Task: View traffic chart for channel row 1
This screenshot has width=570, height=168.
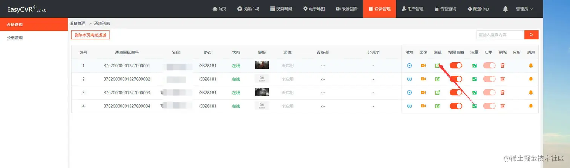Action: pyautogui.click(x=474, y=65)
